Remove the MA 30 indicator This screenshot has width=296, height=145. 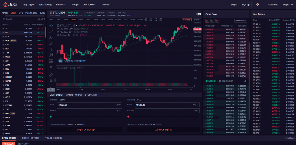(x=78, y=29)
